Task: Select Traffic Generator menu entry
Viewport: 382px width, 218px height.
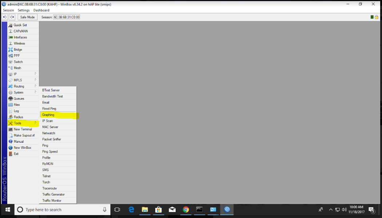Action: (58, 194)
